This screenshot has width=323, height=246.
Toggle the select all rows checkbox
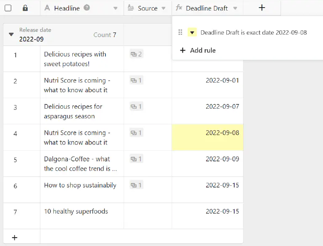(8, 8)
